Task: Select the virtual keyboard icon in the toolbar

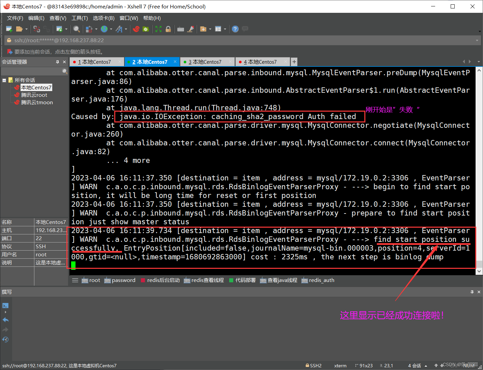Action: [180, 29]
